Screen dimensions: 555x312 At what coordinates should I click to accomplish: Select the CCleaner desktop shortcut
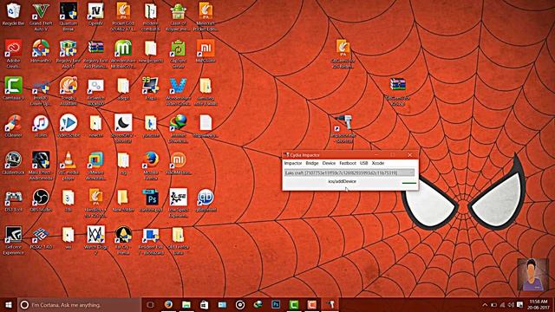coord(14,126)
